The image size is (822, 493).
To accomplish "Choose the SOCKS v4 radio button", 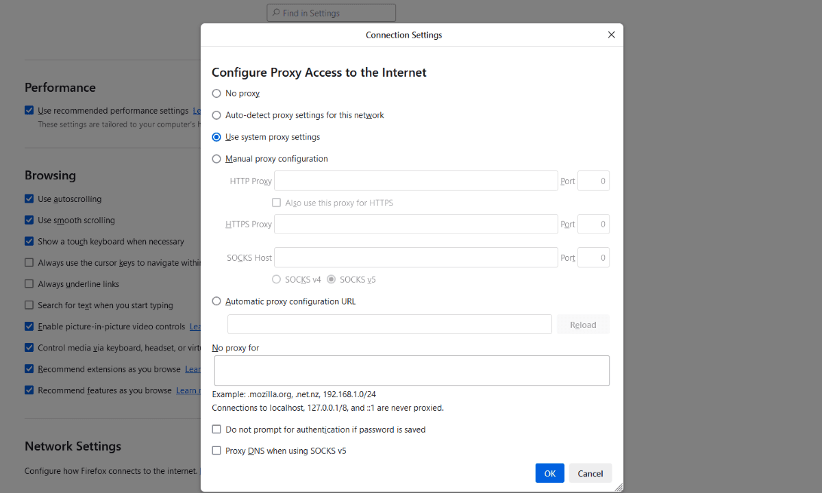I will (276, 279).
